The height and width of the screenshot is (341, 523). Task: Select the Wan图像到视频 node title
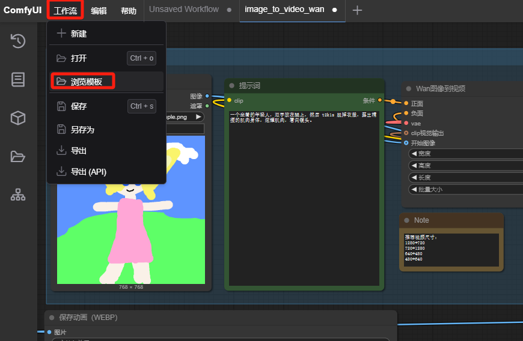[x=441, y=89]
